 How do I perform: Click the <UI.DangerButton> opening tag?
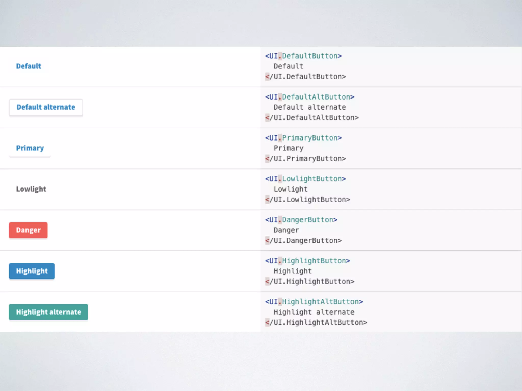(x=301, y=220)
